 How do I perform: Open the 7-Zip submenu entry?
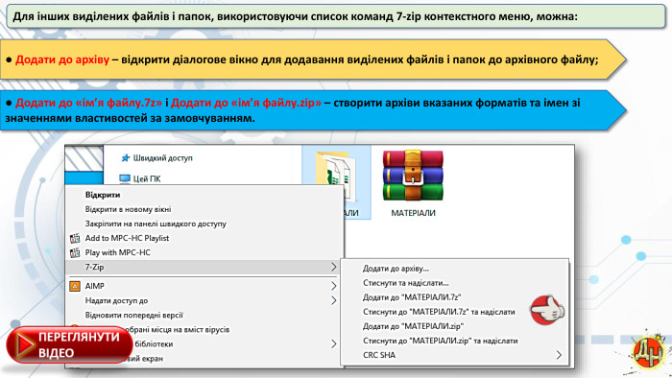pos(204,267)
